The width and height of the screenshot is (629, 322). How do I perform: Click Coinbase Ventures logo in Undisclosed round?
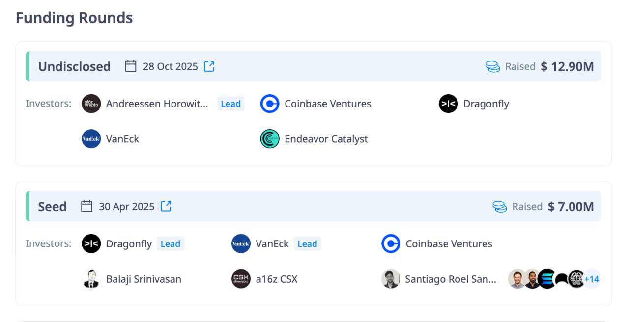(x=270, y=104)
